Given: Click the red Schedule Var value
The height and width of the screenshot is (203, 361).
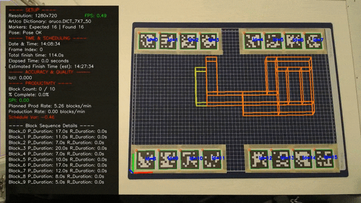Looking at the screenshot, I should 31,117.
